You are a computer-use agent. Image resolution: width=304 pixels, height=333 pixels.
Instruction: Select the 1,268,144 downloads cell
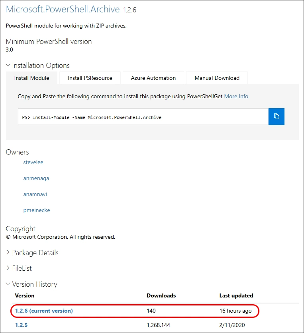(159, 325)
